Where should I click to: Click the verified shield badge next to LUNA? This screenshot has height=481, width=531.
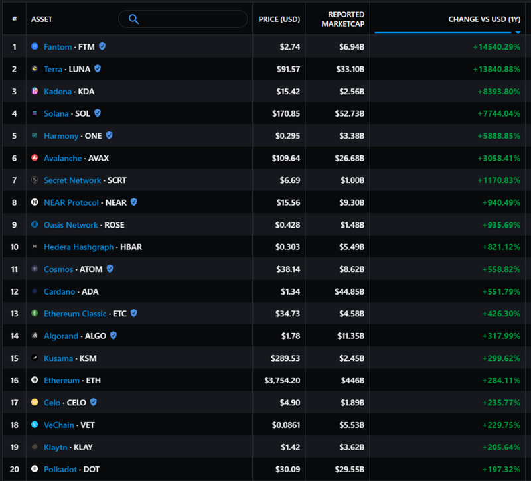point(98,69)
